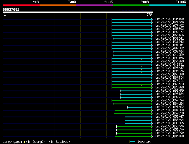Click UniRef100_B8BK04 label

click(170, 120)
